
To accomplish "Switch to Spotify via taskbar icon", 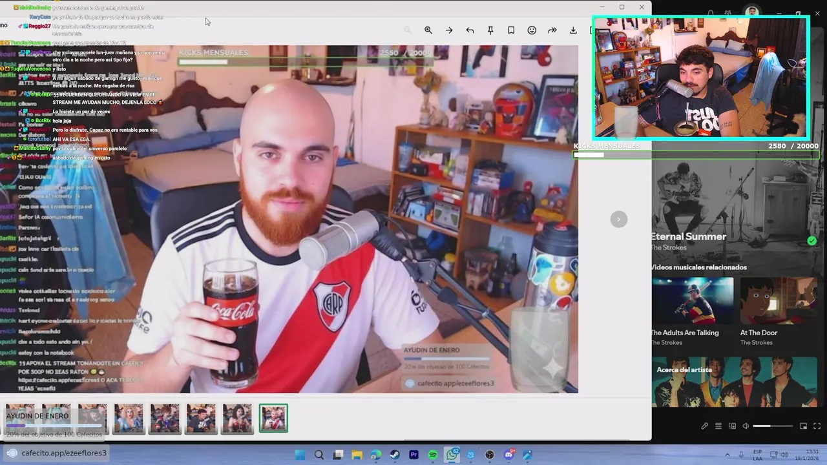I will coord(433,455).
